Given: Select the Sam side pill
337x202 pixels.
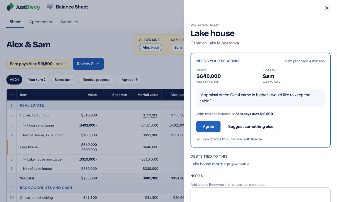Looking at the screenshot, I should [x=178, y=48].
